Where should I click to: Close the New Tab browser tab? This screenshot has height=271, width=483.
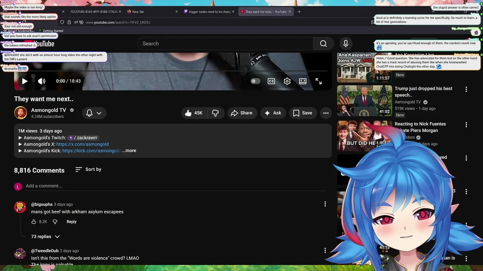point(177,12)
